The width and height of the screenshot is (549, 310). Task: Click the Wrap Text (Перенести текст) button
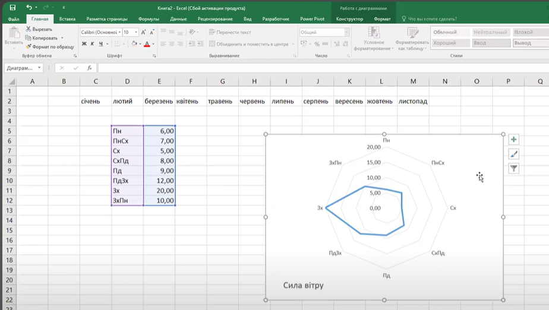point(230,32)
